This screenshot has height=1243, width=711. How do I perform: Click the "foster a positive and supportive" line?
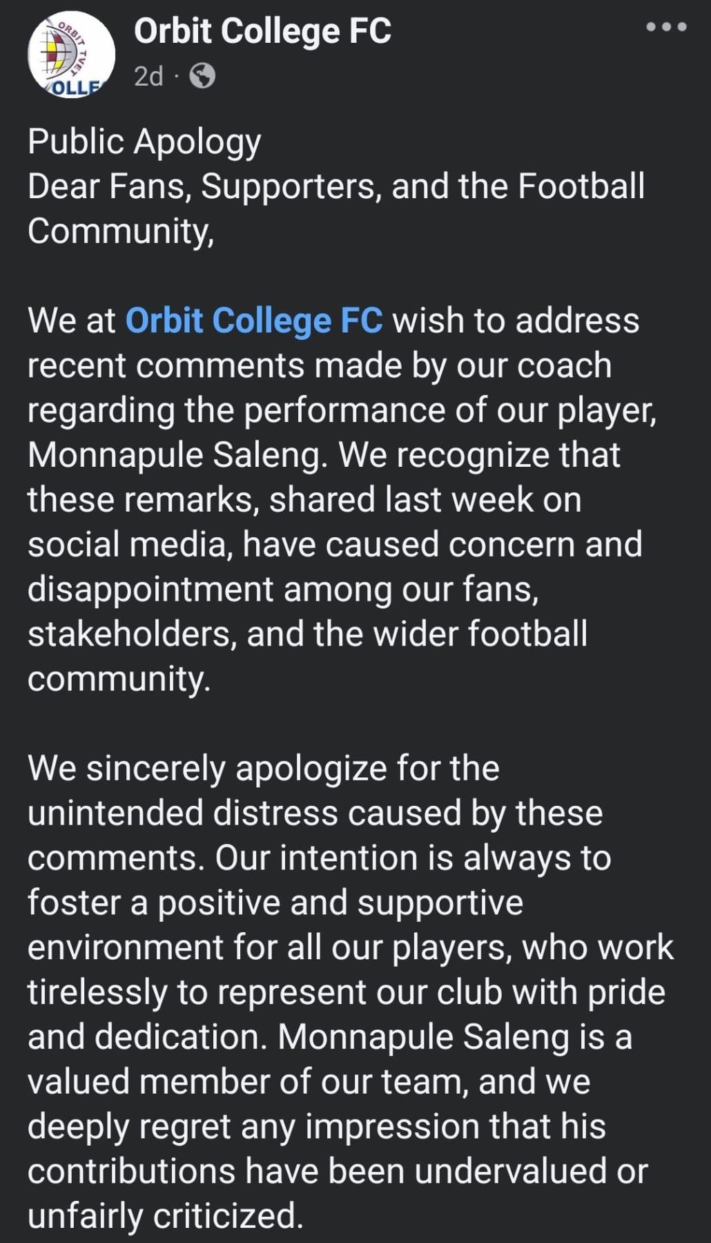(x=275, y=903)
